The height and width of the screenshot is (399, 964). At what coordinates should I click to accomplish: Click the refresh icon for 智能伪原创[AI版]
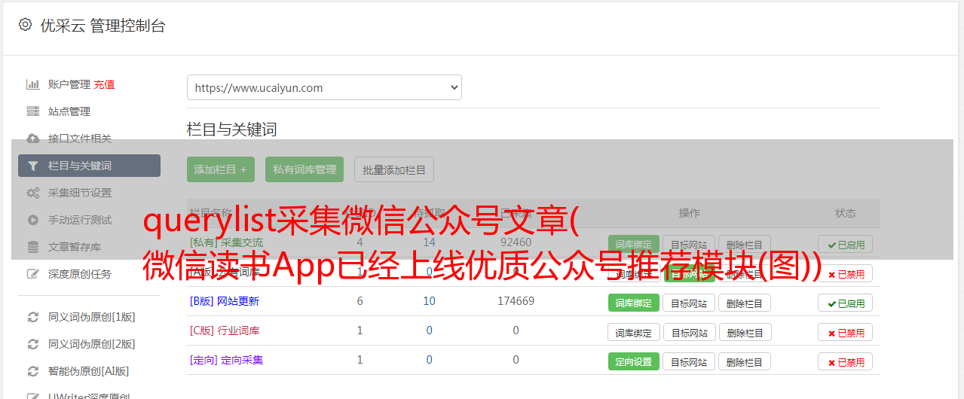32,371
